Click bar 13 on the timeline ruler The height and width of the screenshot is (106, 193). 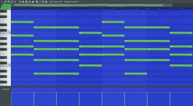[x=148, y=8]
